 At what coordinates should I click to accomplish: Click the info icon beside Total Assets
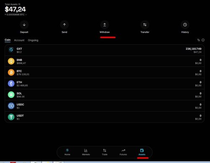click(19, 4)
